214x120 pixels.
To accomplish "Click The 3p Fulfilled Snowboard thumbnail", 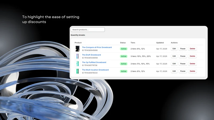I will point(77,64).
